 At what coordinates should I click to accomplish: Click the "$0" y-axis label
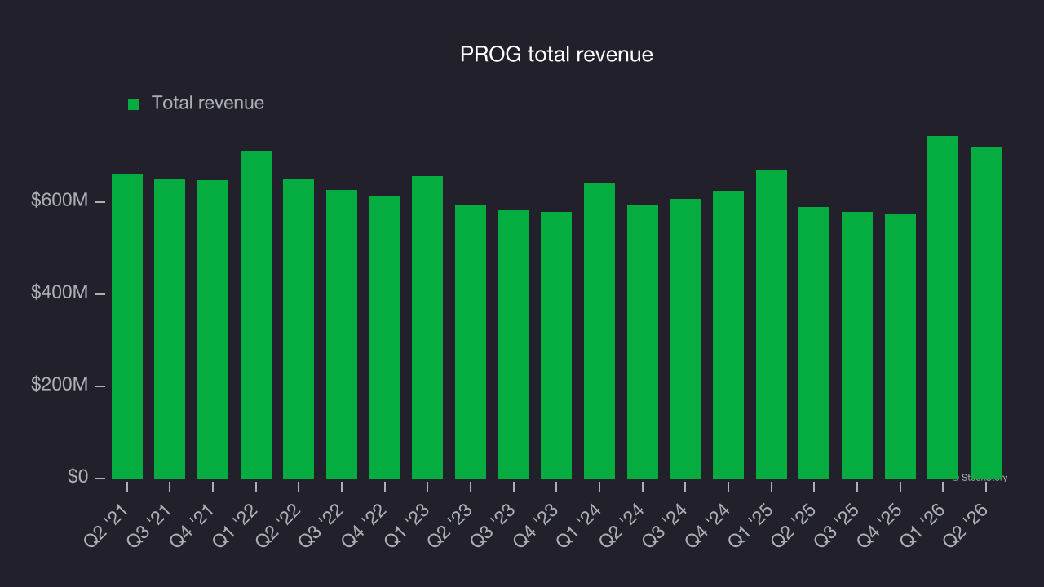(77, 476)
